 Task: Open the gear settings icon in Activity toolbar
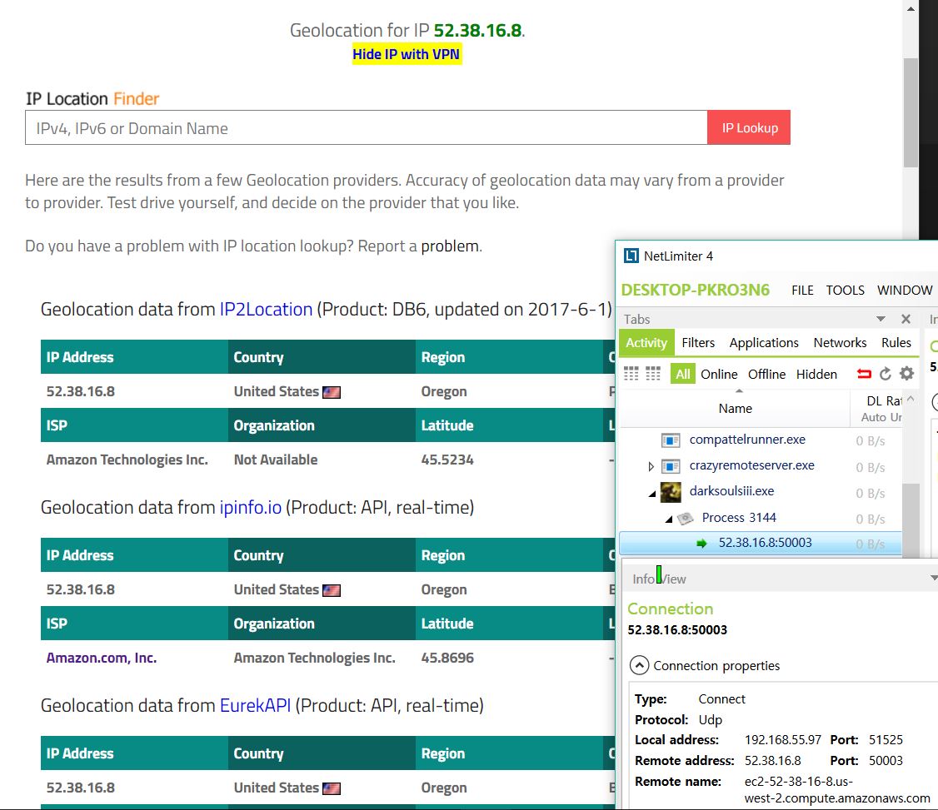coord(907,374)
